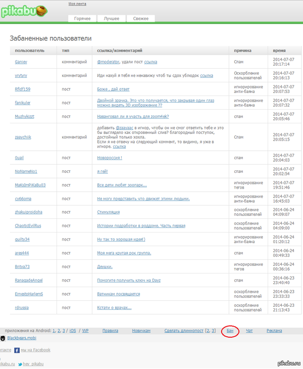
Task: Open the Чат footer link
Action: click(249, 331)
